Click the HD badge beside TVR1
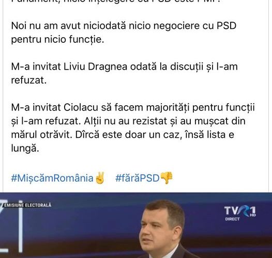 253,215
